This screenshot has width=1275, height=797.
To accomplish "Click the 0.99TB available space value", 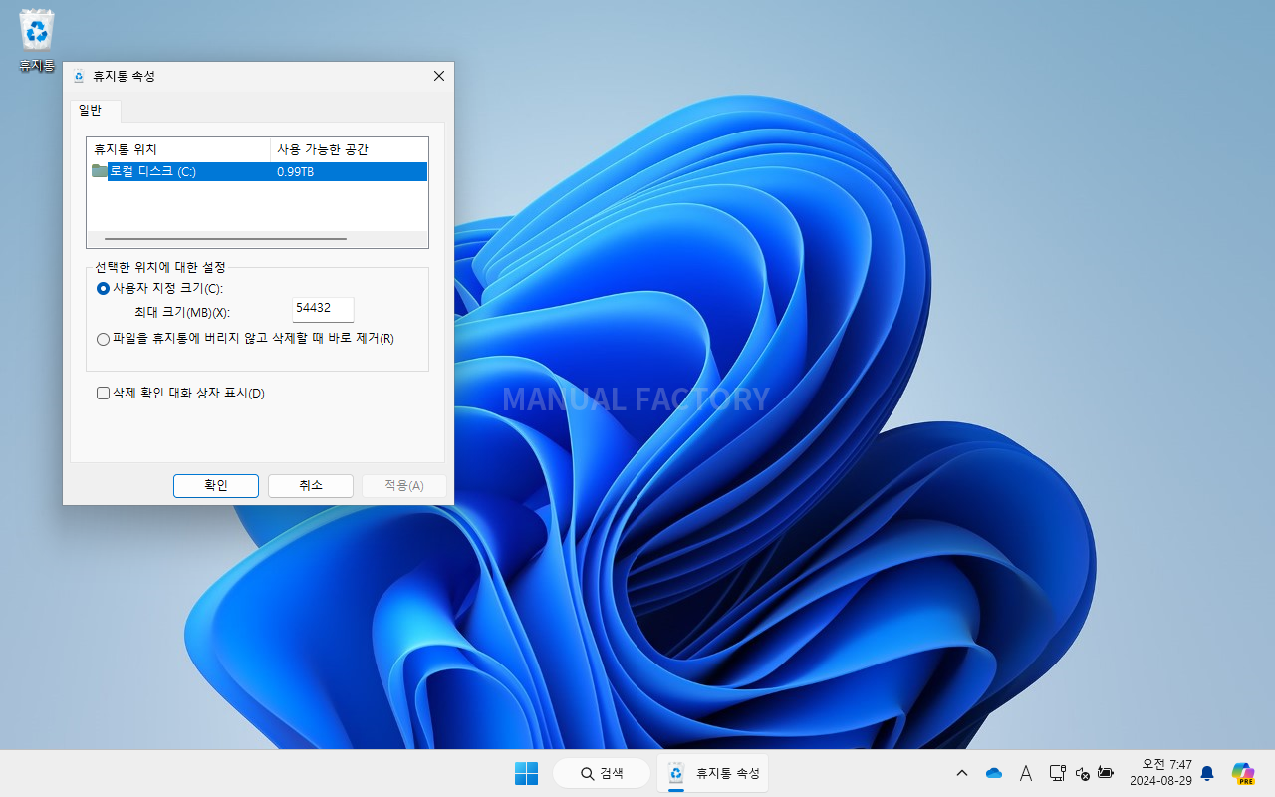I will coord(296,171).
